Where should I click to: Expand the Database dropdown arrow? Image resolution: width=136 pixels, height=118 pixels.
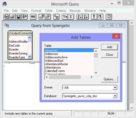click(115, 96)
